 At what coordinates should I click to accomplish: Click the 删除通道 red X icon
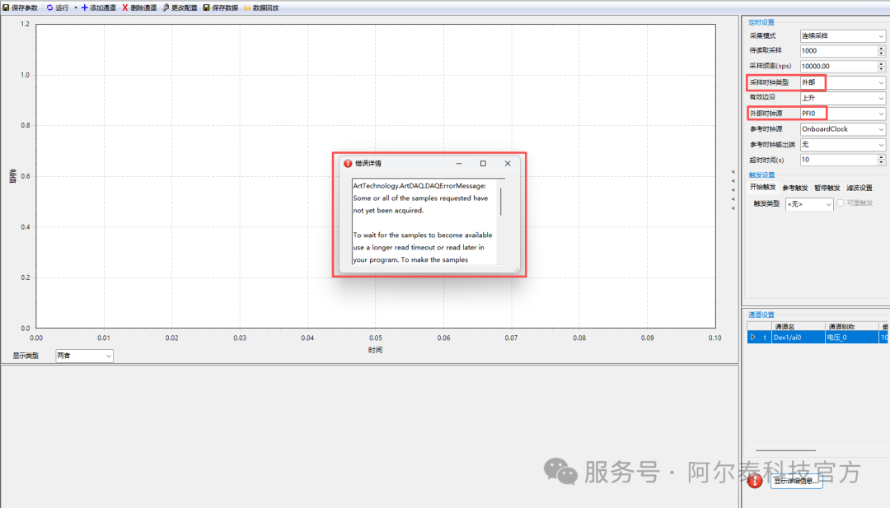point(125,7)
